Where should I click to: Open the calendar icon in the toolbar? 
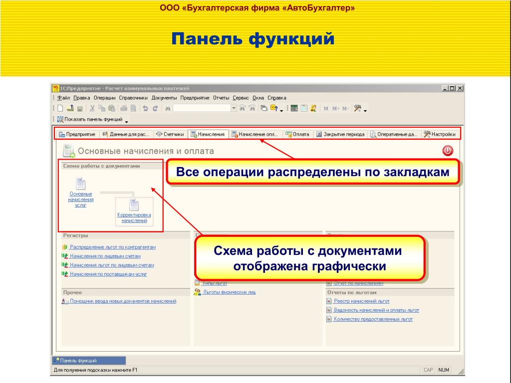(304, 108)
